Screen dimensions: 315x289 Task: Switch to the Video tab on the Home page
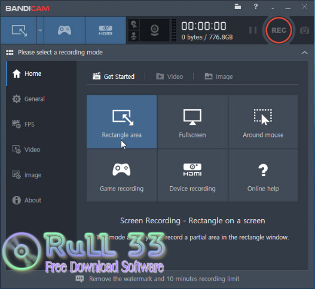[x=169, y=76]
